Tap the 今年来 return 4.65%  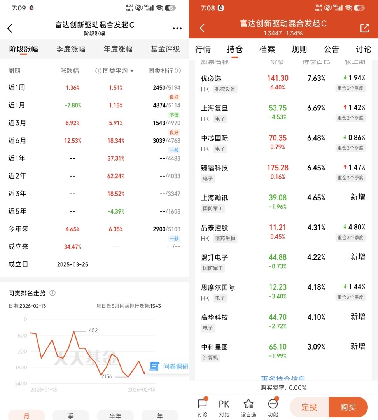coord(73,229)
